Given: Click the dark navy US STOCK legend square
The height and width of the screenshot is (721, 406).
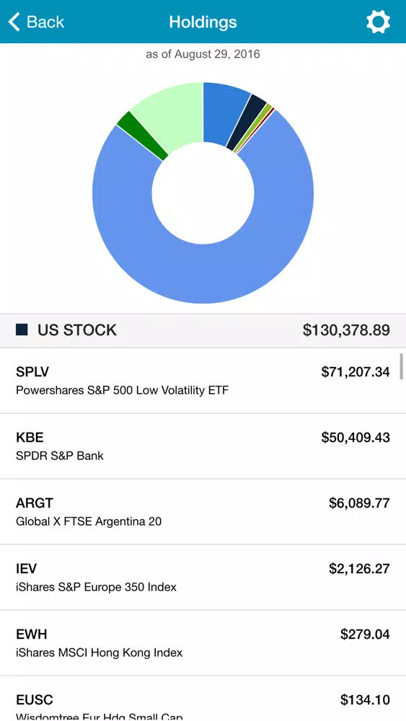Looking at the screenshot, I should pyautogui.click(x=22, y=329).
